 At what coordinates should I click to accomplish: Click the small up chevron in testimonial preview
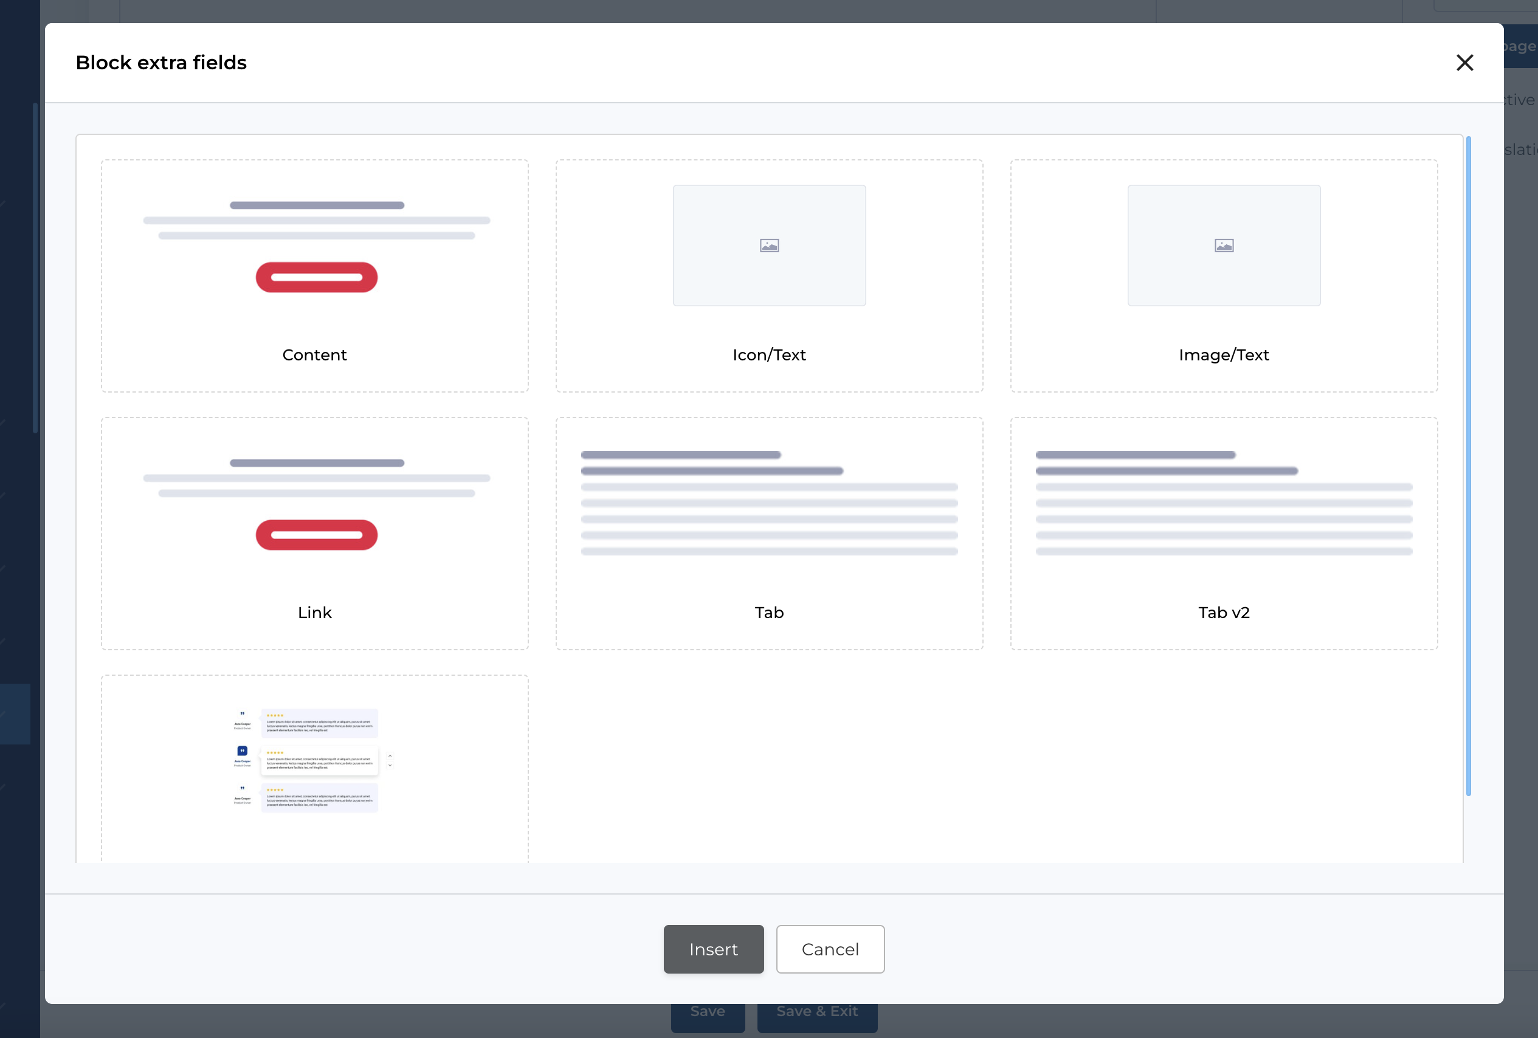pos(390,755)
